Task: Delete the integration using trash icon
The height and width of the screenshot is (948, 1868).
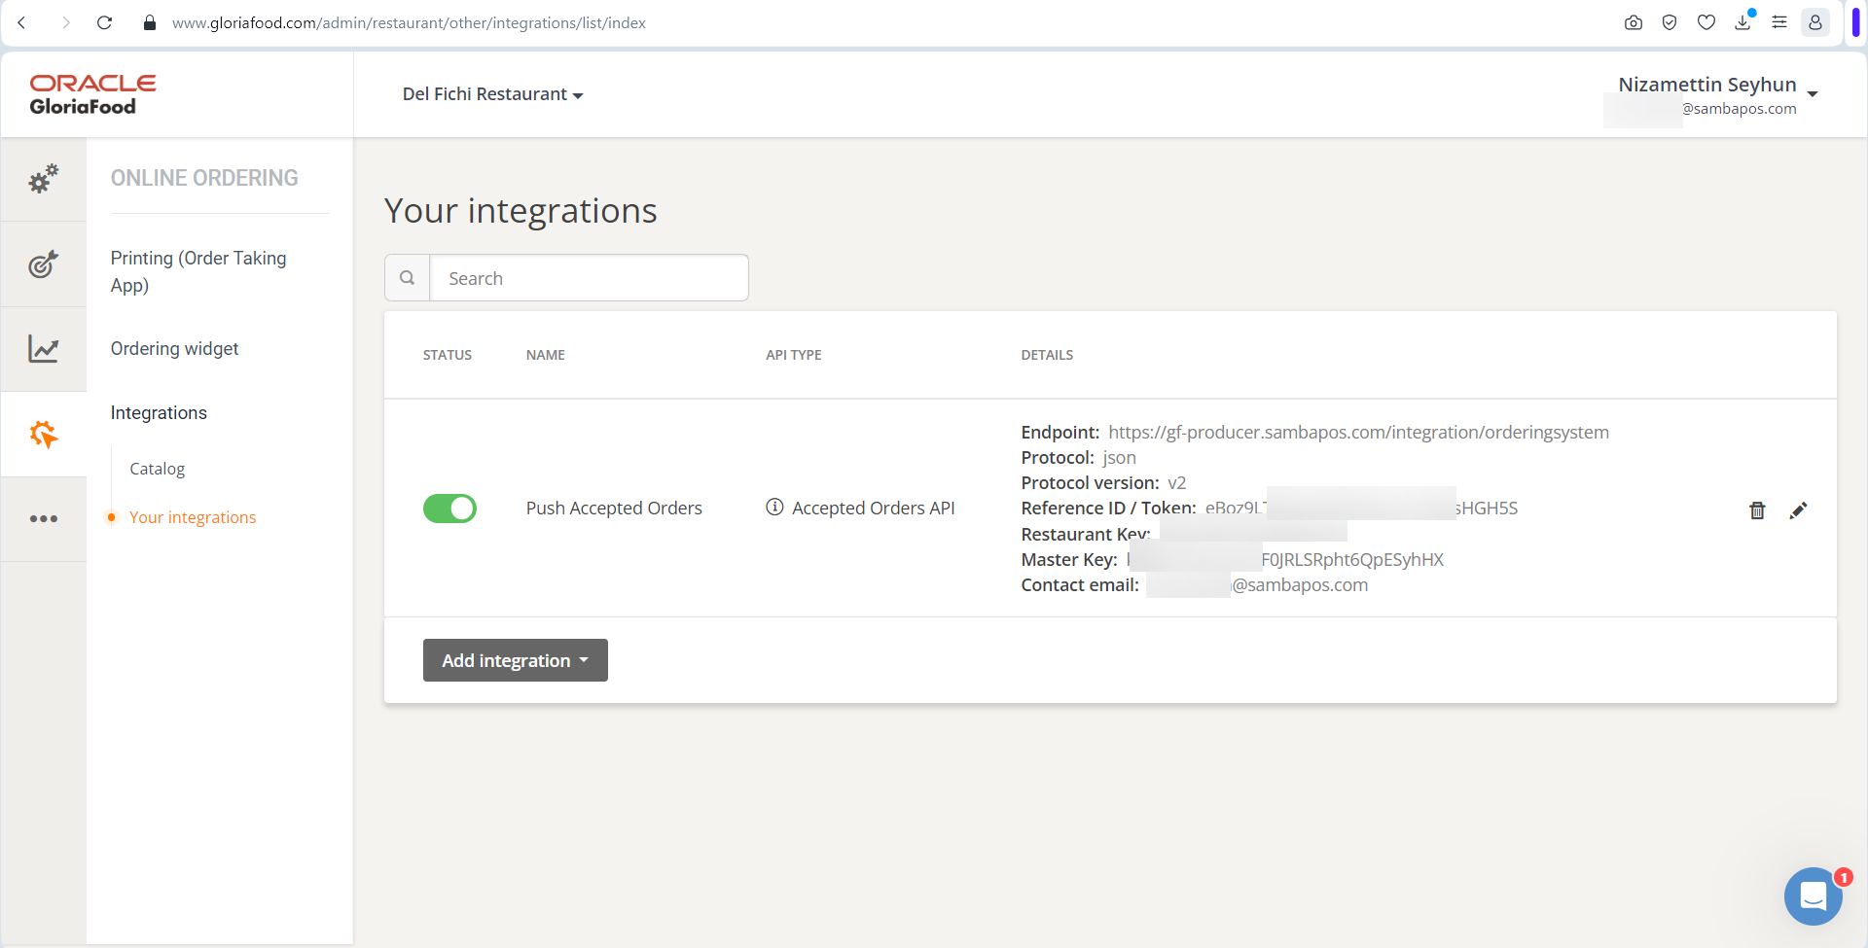Action: pyautogui.click(x=1756, y=509)
